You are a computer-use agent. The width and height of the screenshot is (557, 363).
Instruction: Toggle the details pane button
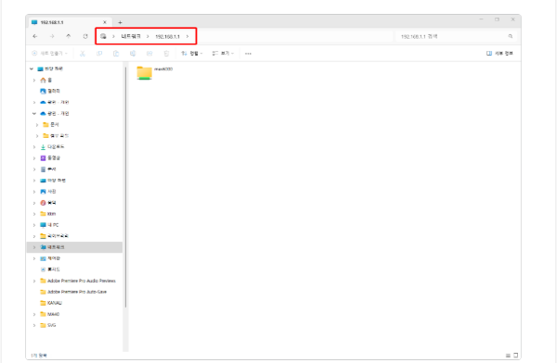click(x=499, y=53)
